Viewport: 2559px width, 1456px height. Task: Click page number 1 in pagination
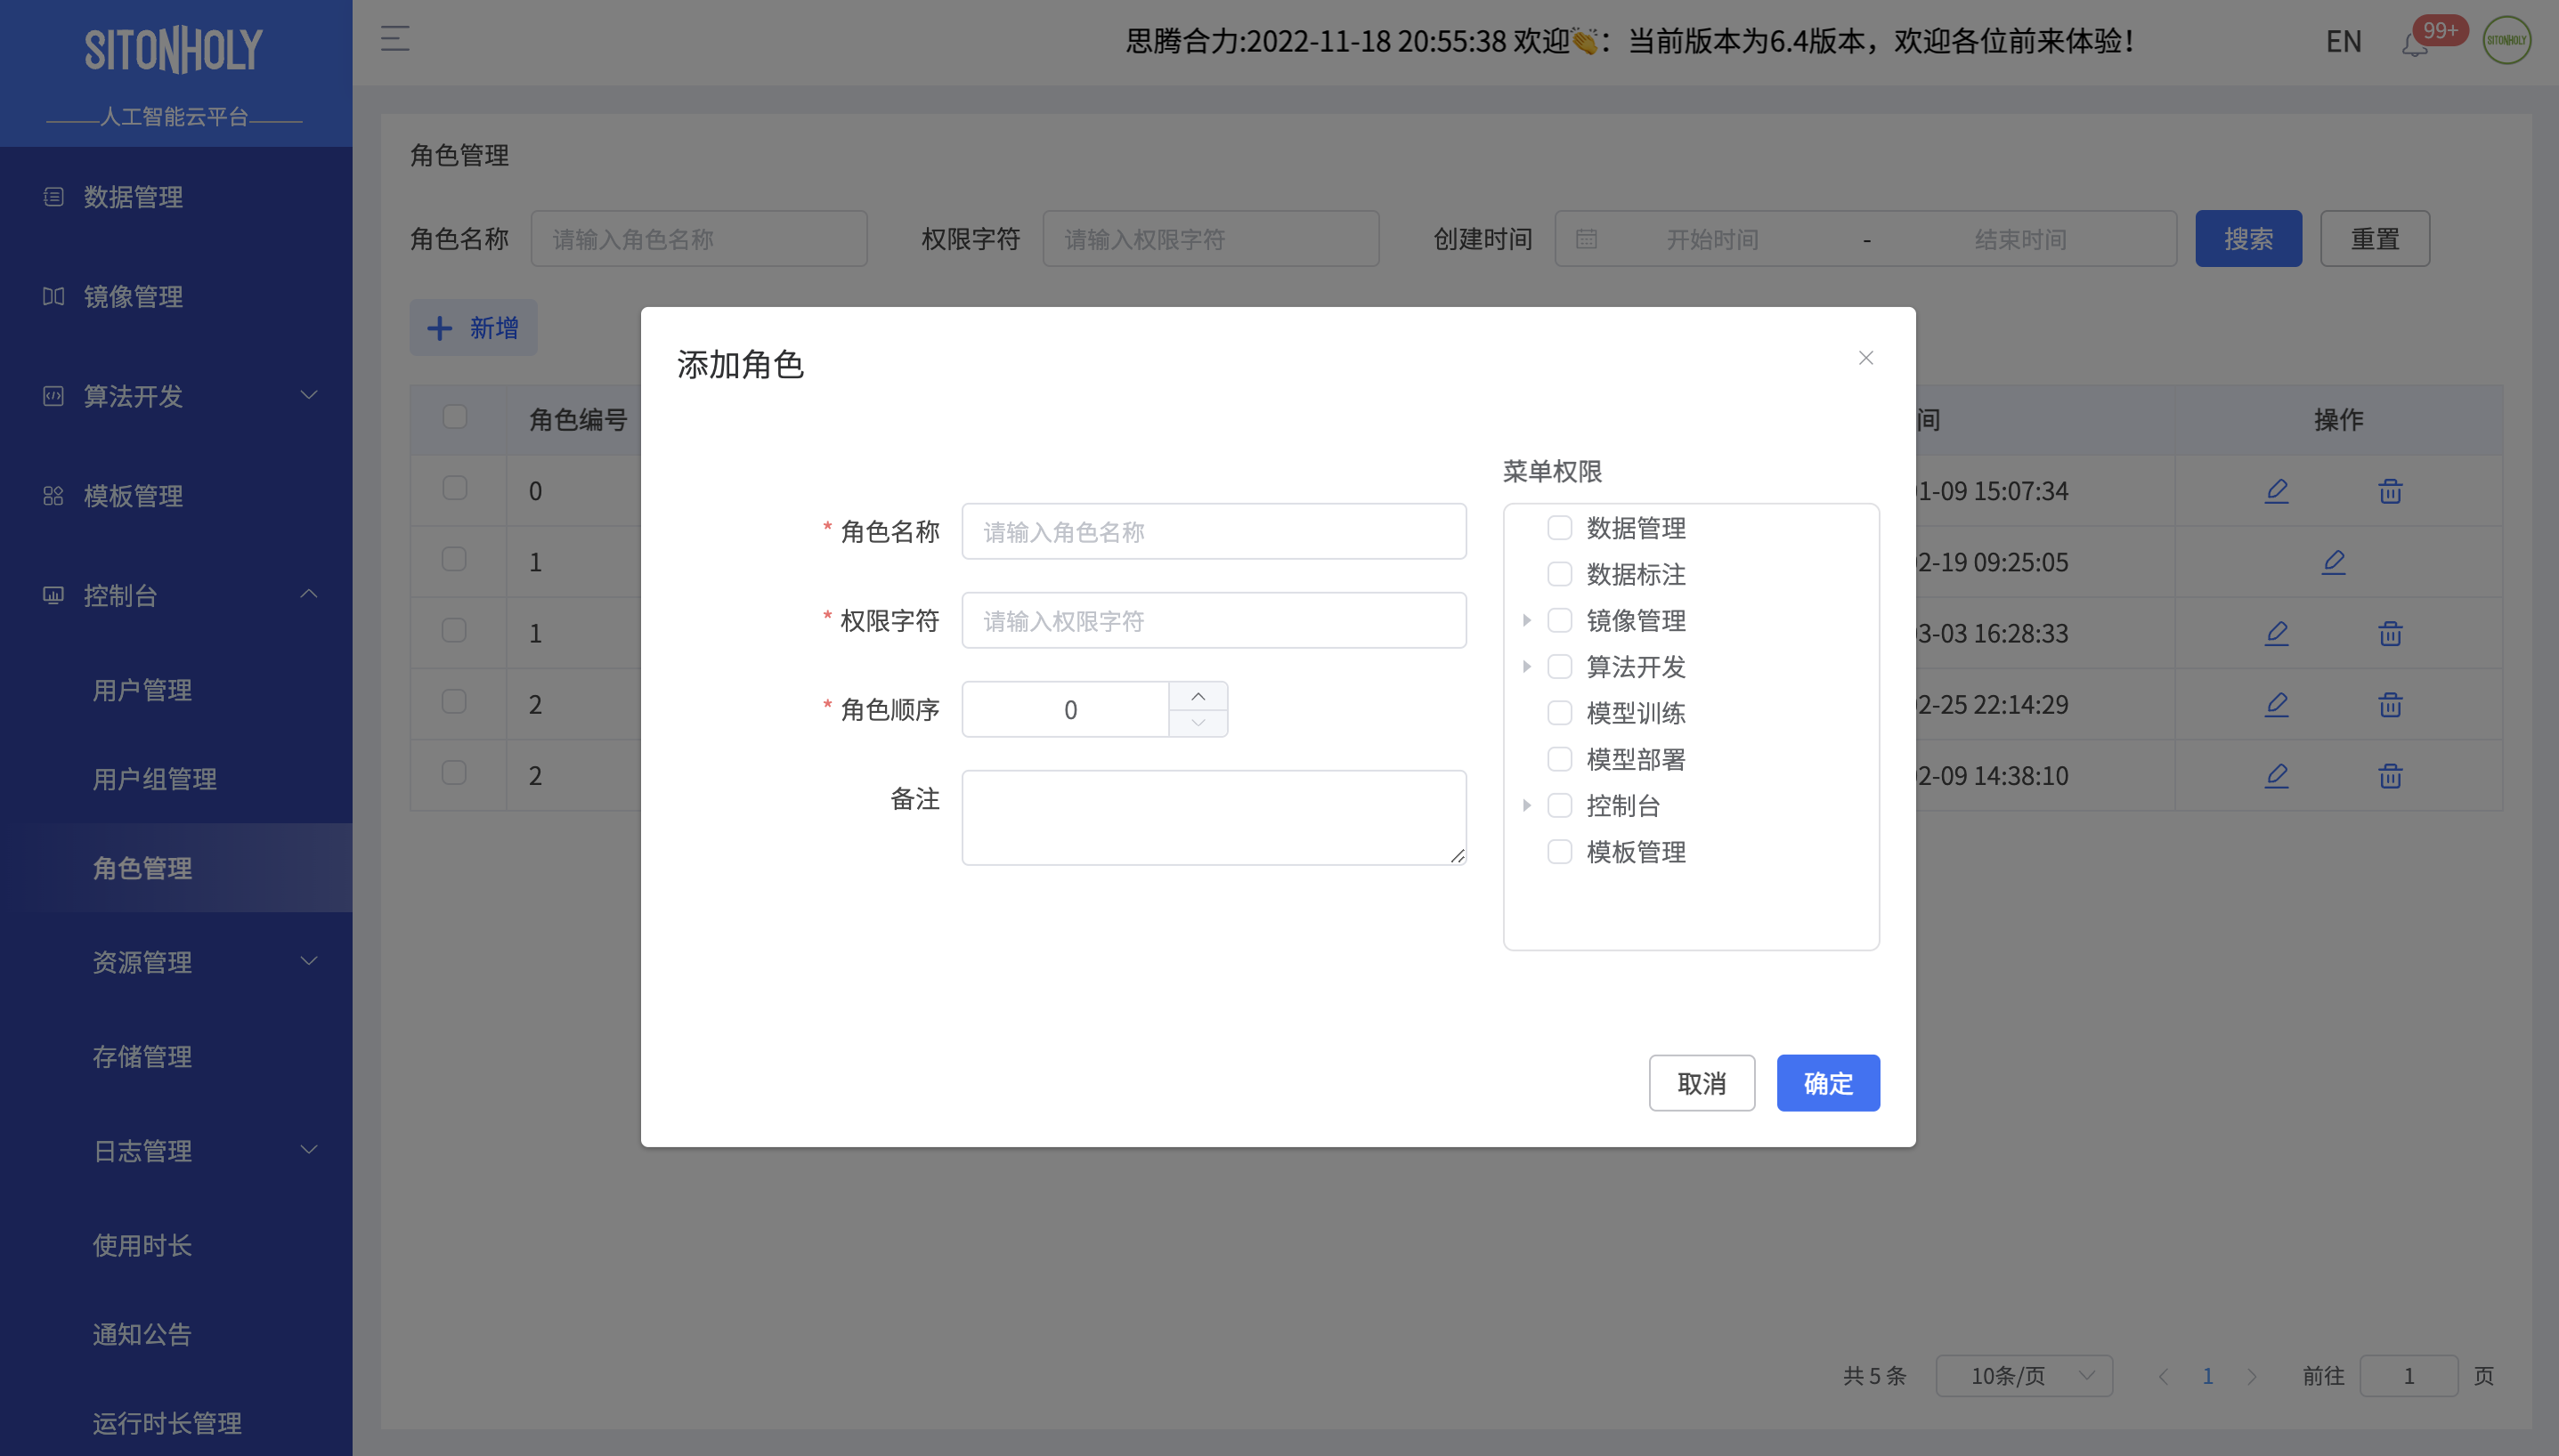click(2208, 1376)
